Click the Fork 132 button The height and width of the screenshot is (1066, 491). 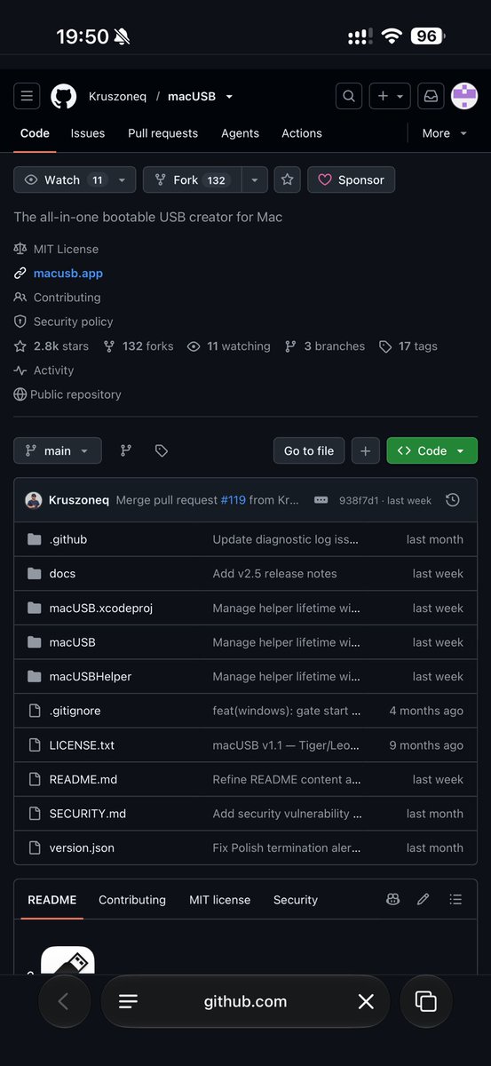[192, 179]
